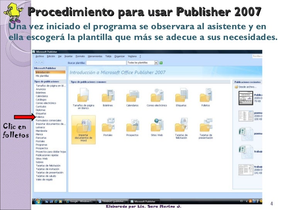Open the bottom recent publication thumbnail (141 KB)
Image resolution: width=281 pixels, height=210 pixels.
246,170
